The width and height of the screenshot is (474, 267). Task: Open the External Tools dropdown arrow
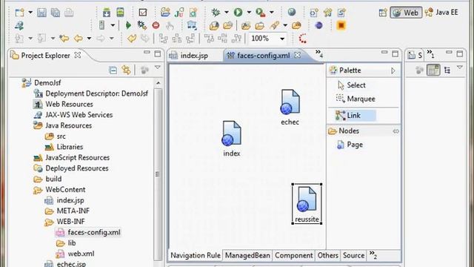point(272,13)
